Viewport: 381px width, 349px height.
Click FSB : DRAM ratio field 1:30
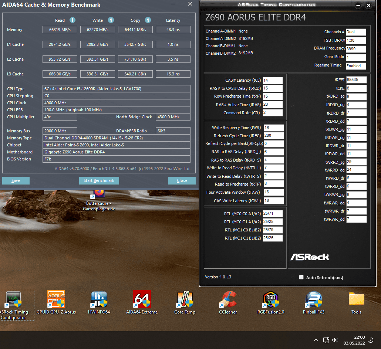pyautogui.click(x=356, y=40)
